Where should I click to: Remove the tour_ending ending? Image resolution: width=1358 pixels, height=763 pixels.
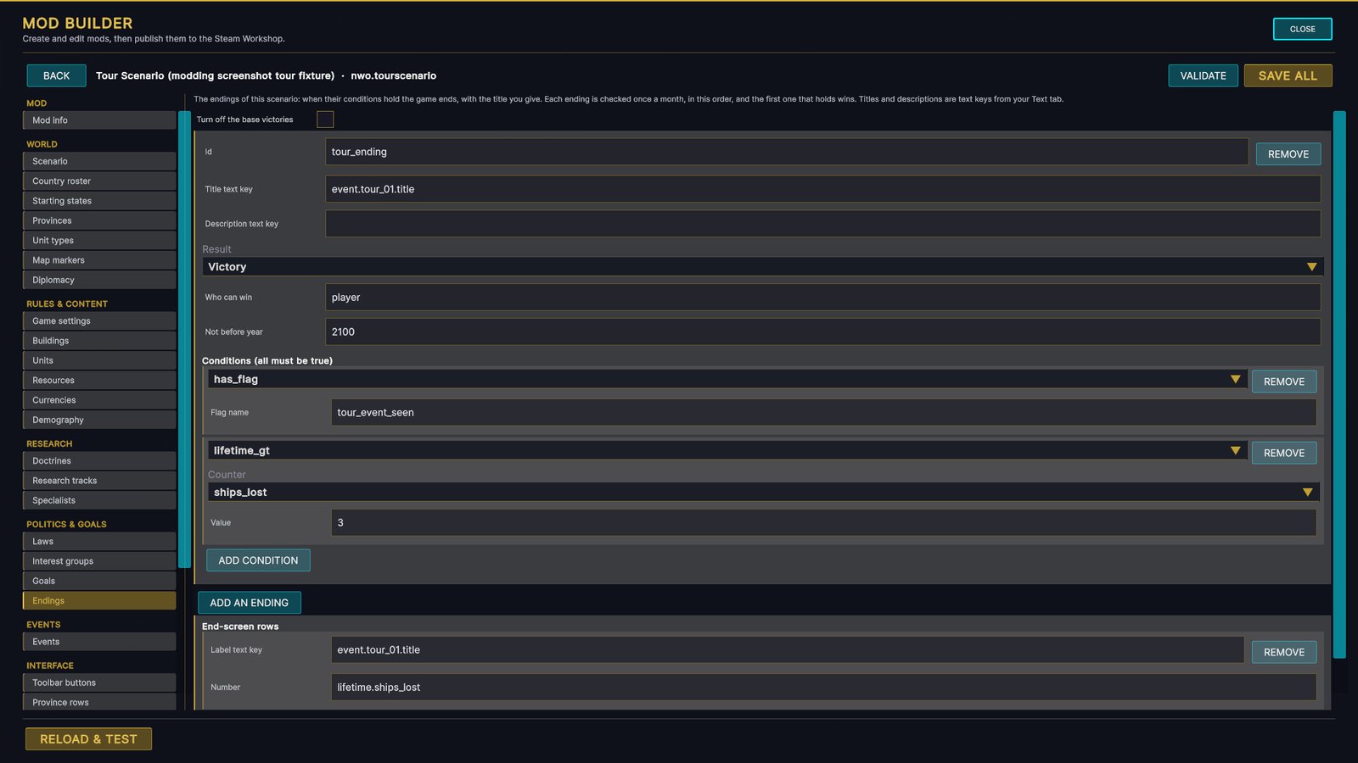click(1288, 153)
